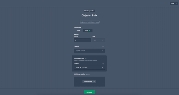Select the Single type option
The width and height of the screenshot is (179, 95).
click(x=78, y=31)
